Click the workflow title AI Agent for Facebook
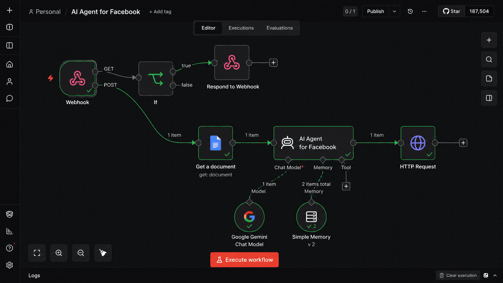Viewport: 503px width, 283px height. click(106, 12)
